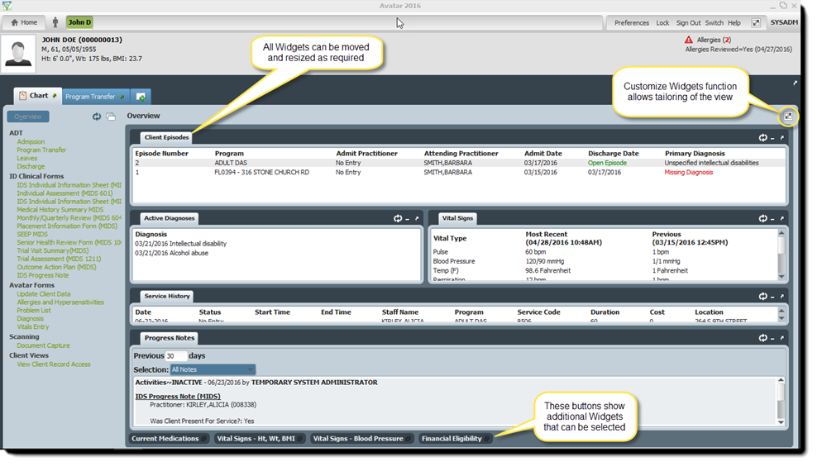Click the Customize Widgets icon
Screen dimensions: 827x476
pyautogui.click(x=788, y=116)
